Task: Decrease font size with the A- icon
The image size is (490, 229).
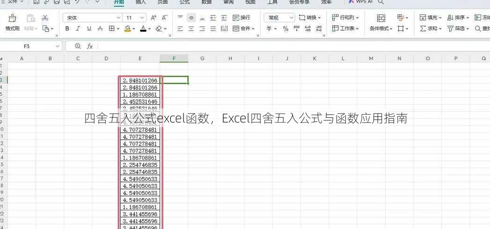Action: tap(164, 18)
